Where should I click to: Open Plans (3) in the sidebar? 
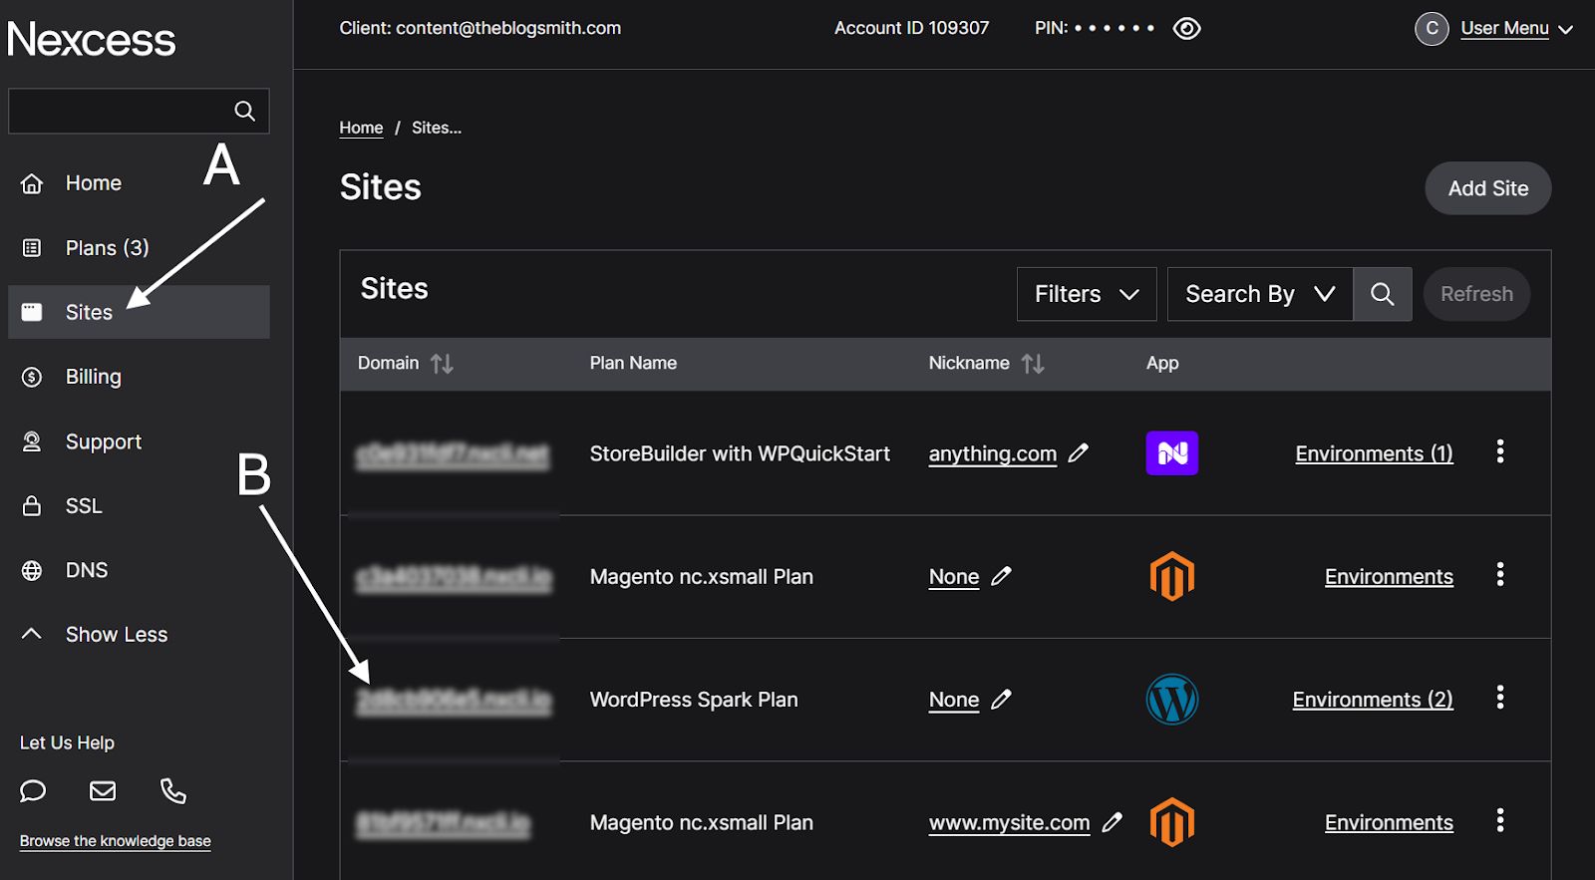pyautogui.click(x=107, y=248)
